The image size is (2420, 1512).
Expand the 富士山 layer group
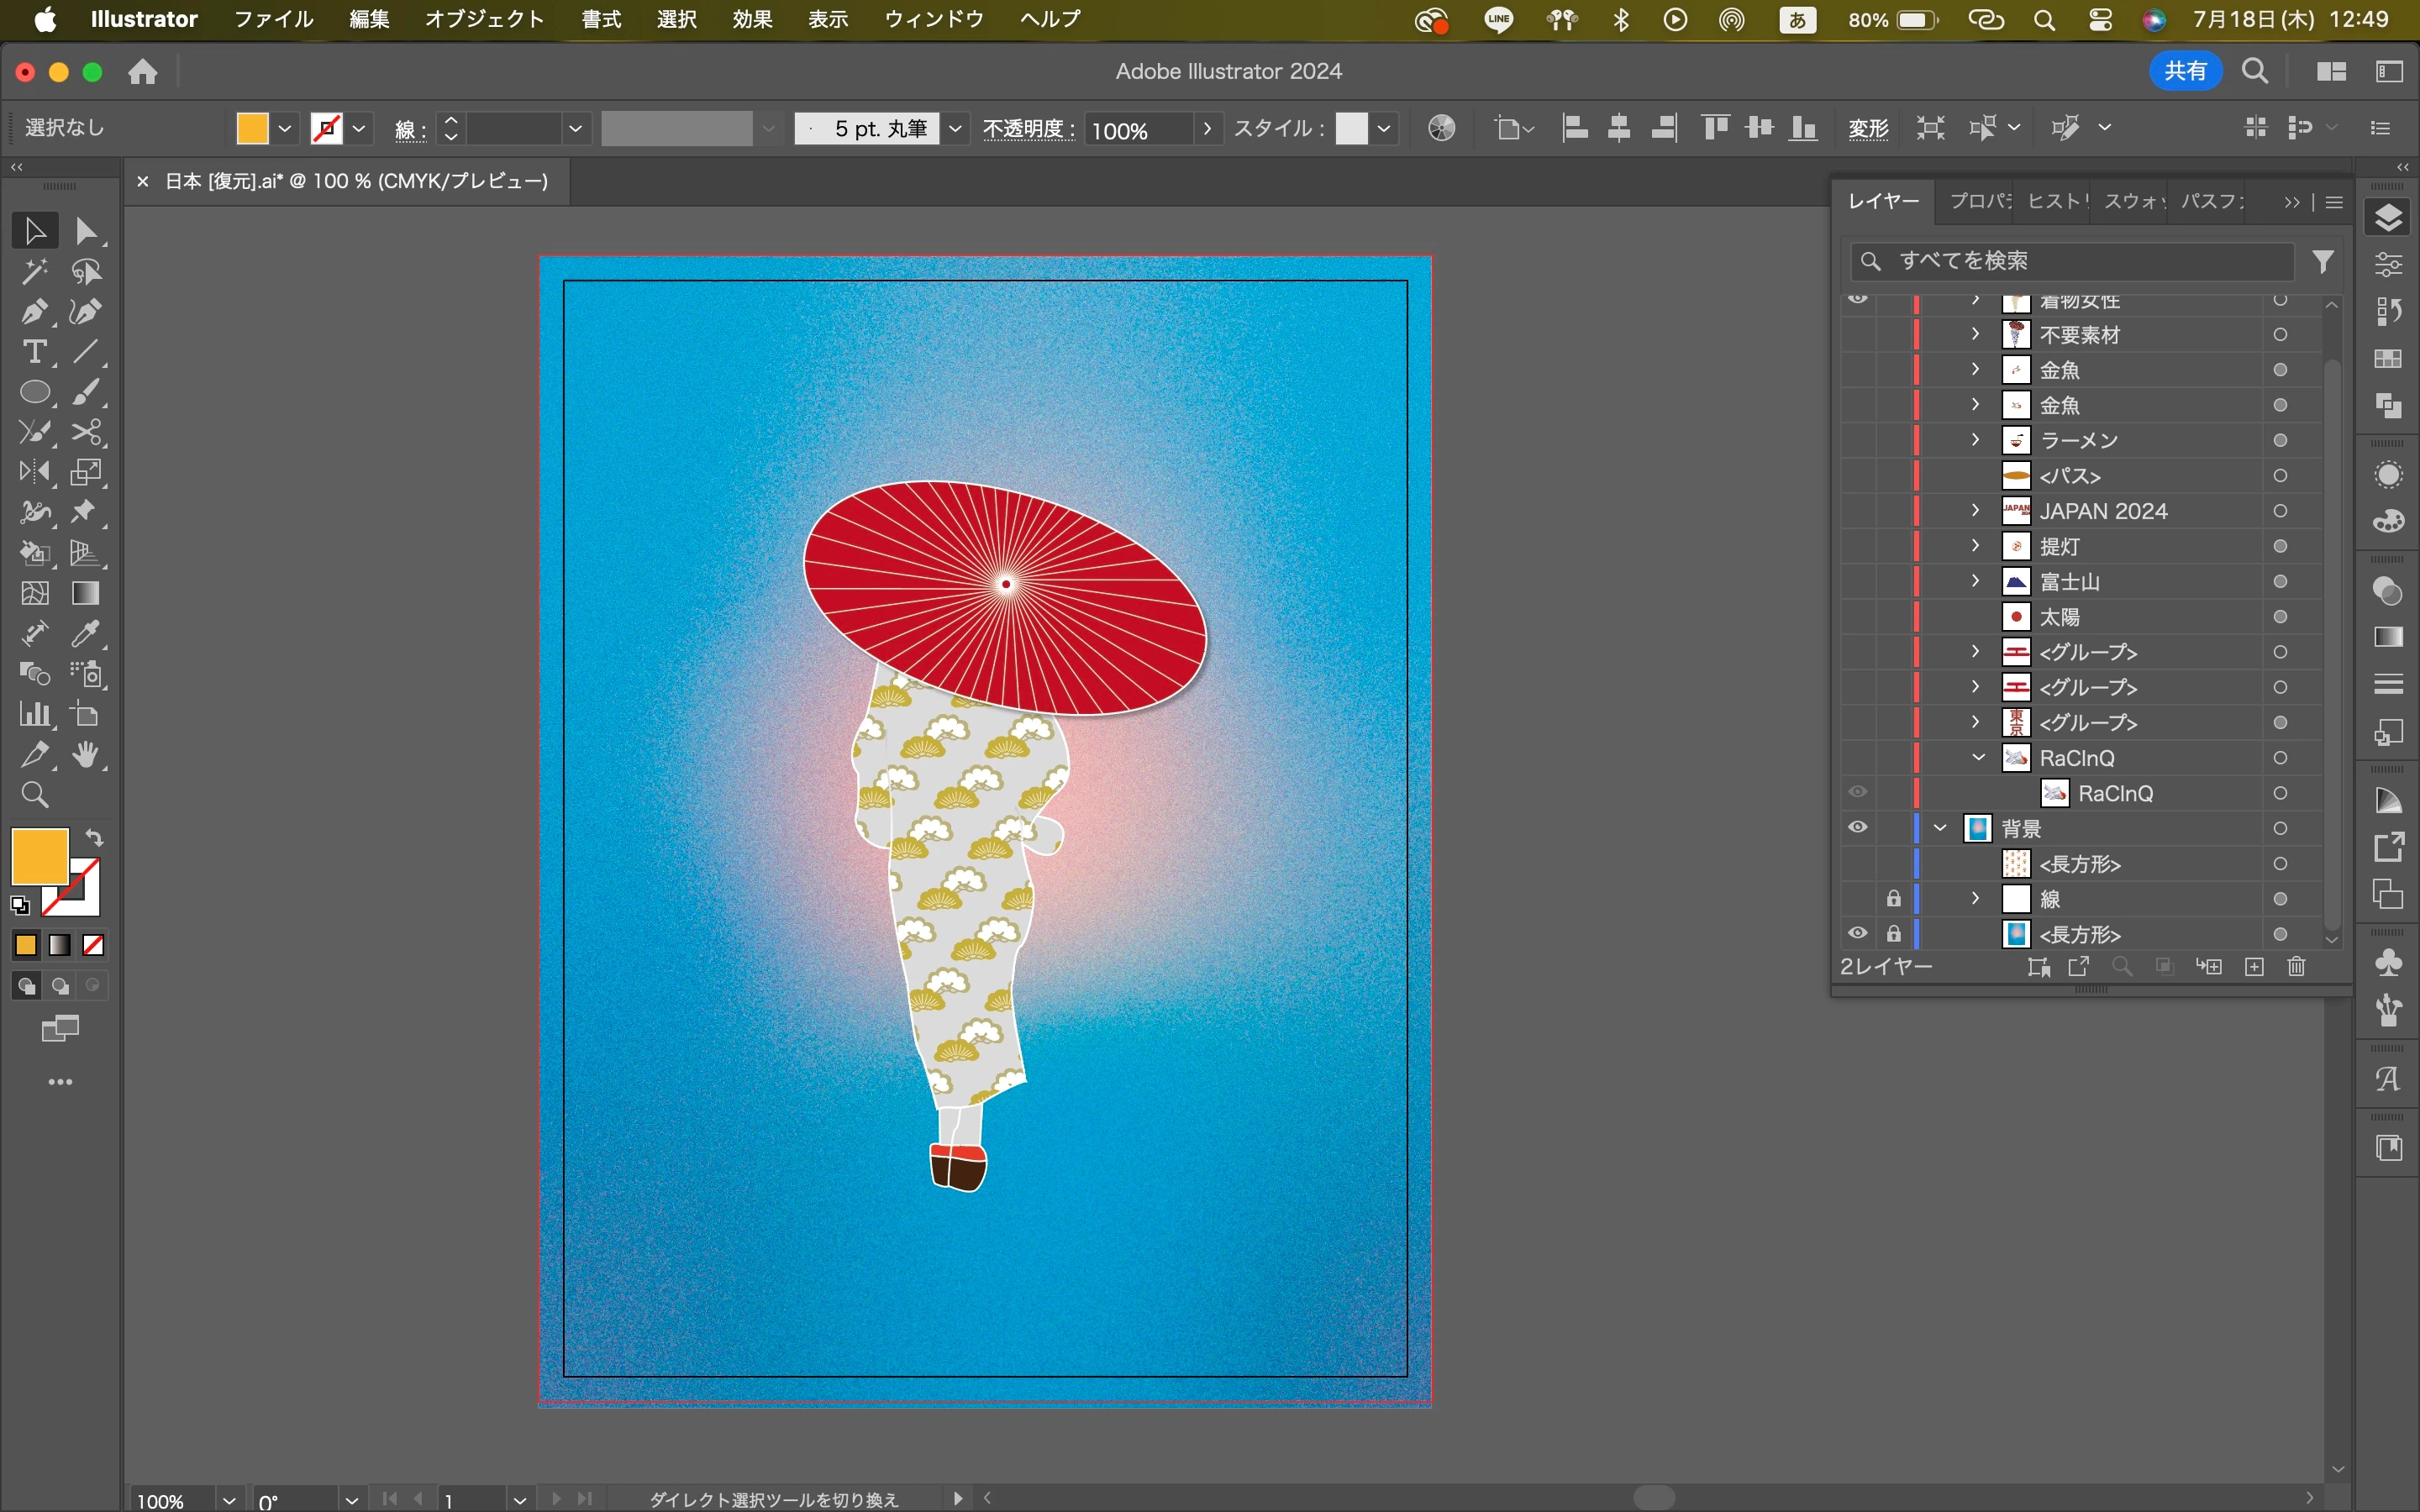1975,581
